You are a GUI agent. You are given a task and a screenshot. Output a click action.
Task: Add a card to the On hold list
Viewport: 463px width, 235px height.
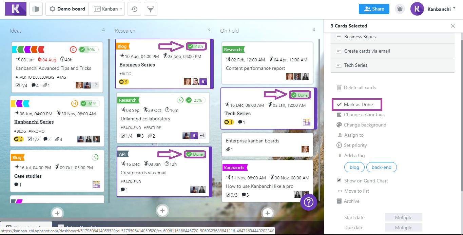click(268, 213)
